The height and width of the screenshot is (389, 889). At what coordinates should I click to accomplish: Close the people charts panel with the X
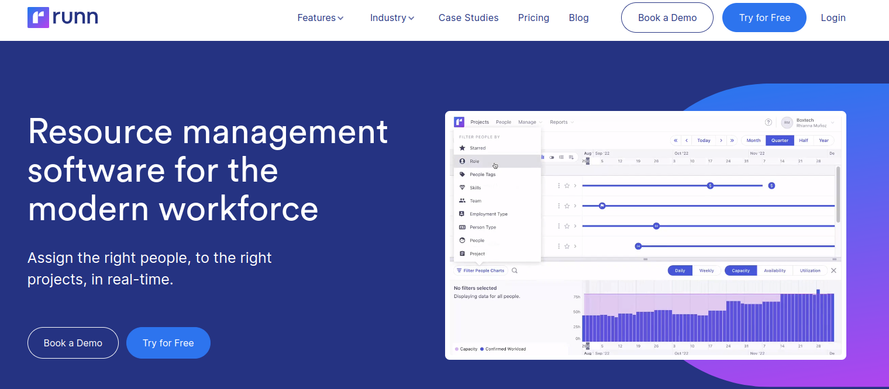point(833,270)
